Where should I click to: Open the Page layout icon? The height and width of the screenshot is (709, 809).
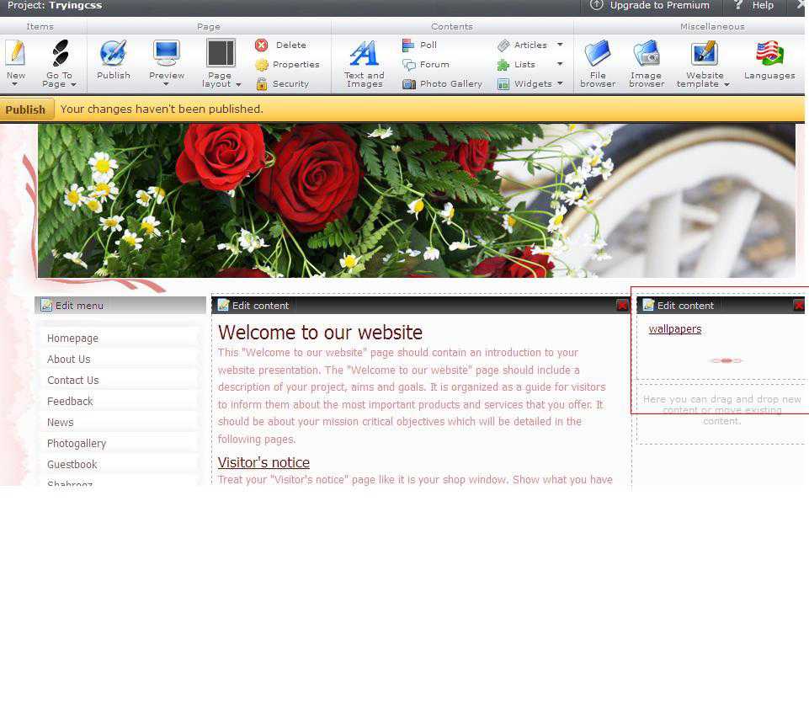coord(221,53)
